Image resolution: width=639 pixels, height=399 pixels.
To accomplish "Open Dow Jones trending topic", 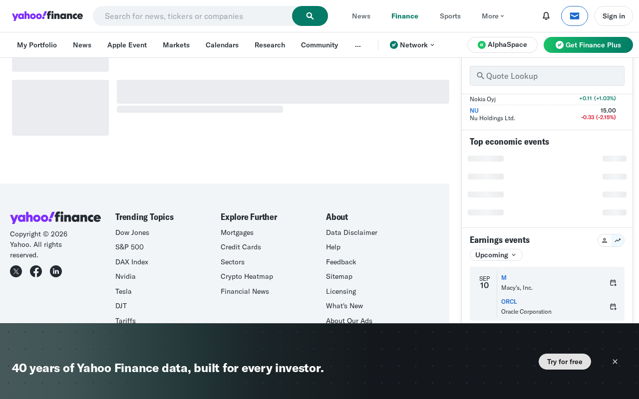I will [x=132, y=232].
